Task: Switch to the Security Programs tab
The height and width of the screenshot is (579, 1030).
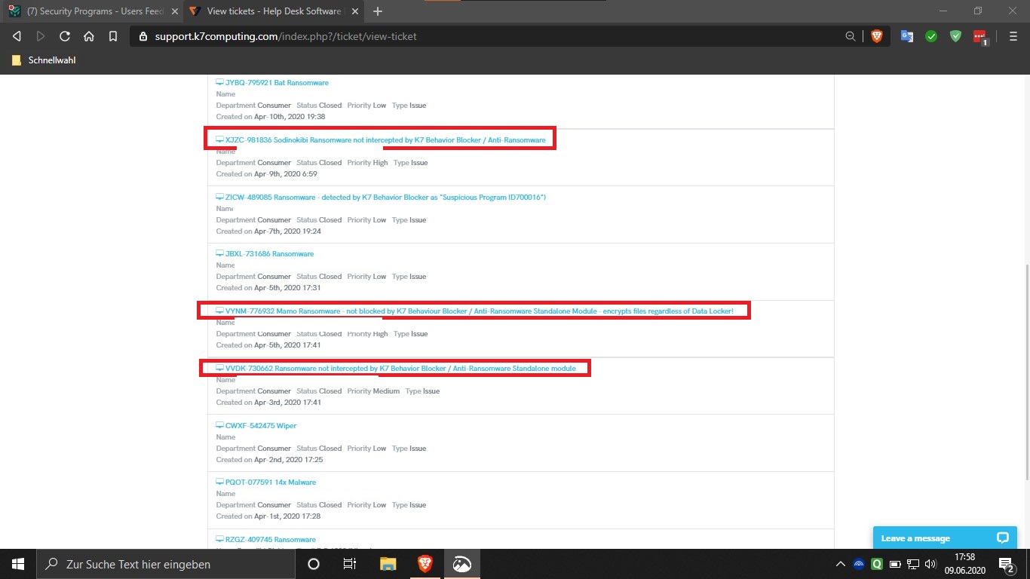Action: pos(92,11)
